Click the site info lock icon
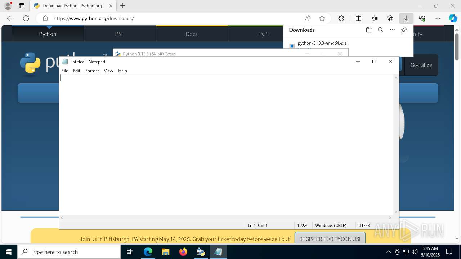 click(x=45, y=18)
